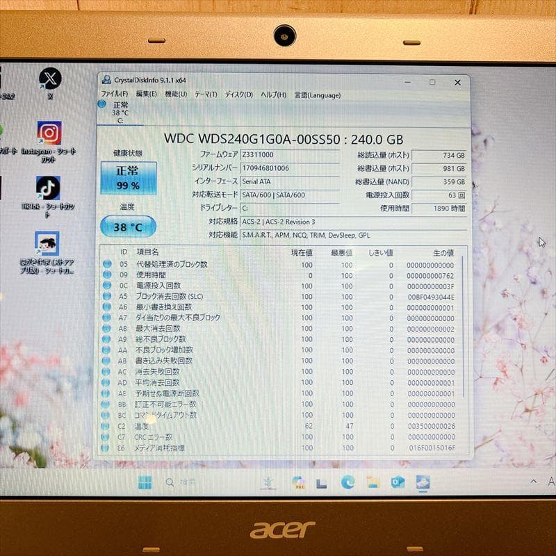Click the total host reads 734 GB value
Image resolution: width=556 pixels, height=556 pixels.
(x=439, y=155)
